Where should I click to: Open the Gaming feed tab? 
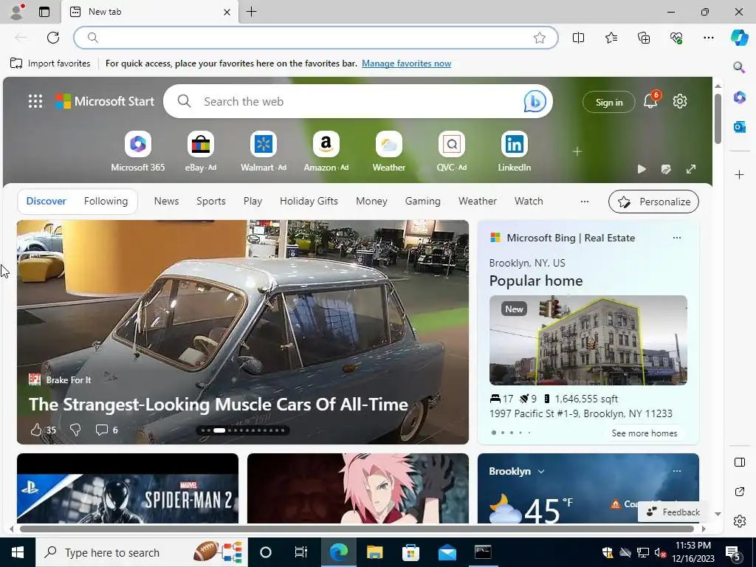pos(423,201)
